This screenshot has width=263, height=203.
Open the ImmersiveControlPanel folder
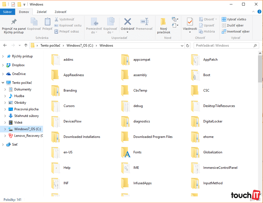point(220,168)
